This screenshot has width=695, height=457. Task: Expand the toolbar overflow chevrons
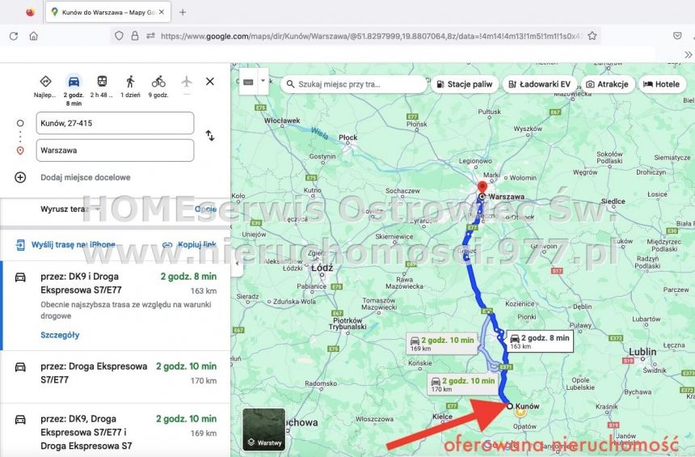(688, 55)
